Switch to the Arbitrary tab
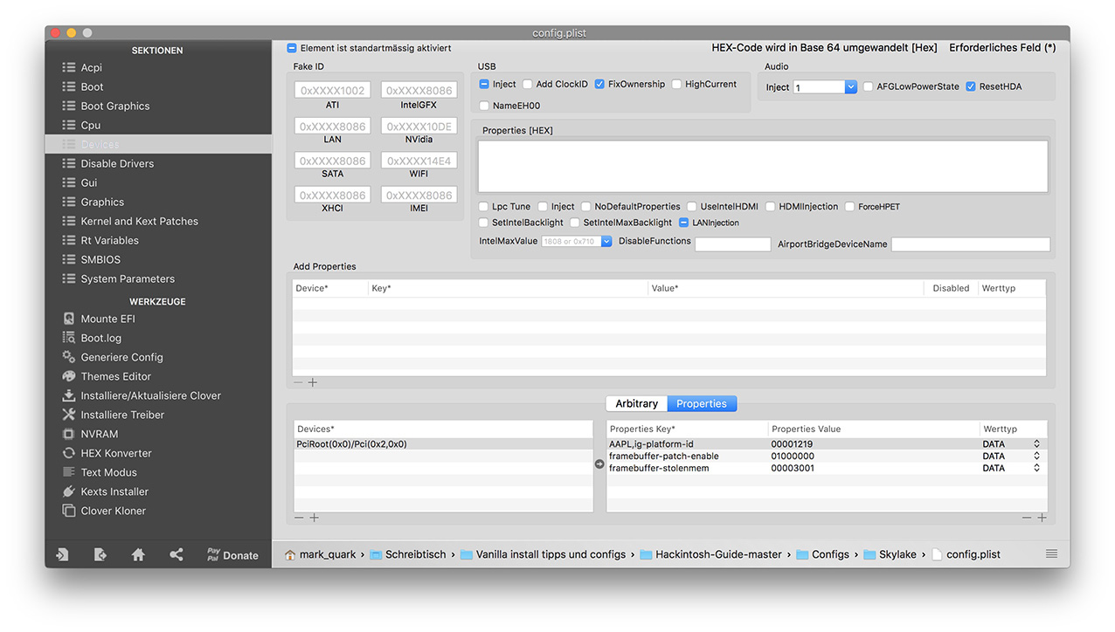This screenshot has height=632, width=1115. (636, 403)
